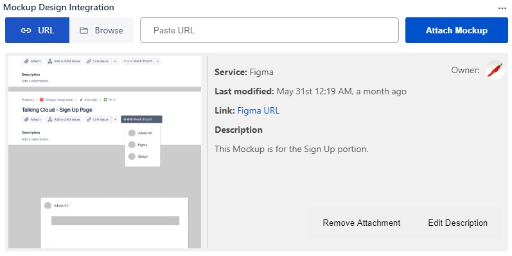Image resolution: width=512 pixels, height=256 pixels.
Task: Click the link icon in URL tab
Action: tap(26, 30)
